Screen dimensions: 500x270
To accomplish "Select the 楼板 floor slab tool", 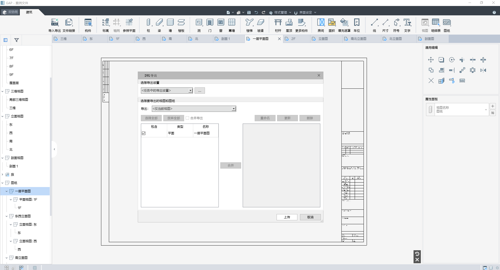I will [181, 25].
